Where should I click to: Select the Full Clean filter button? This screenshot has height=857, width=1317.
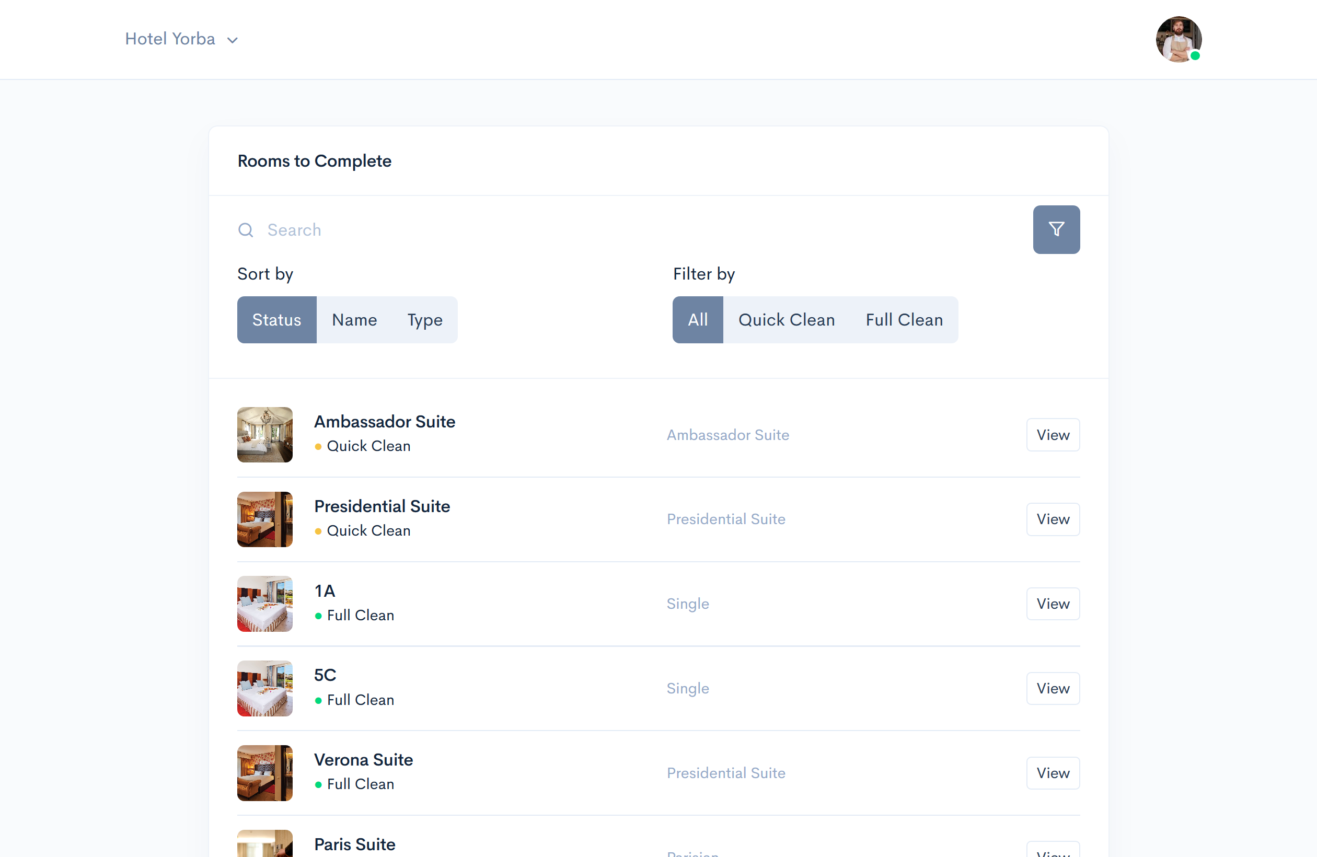(x=903, y=320)
